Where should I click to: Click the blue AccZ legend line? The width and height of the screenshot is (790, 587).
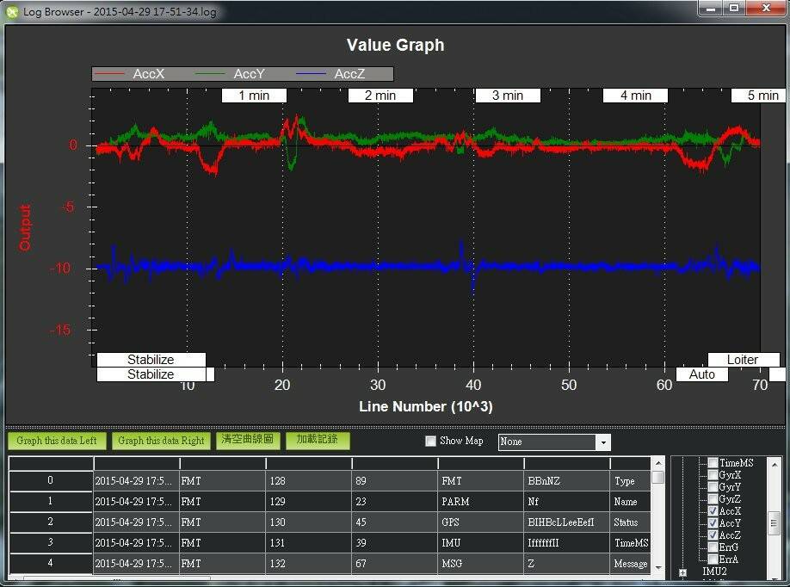[311, 74]
